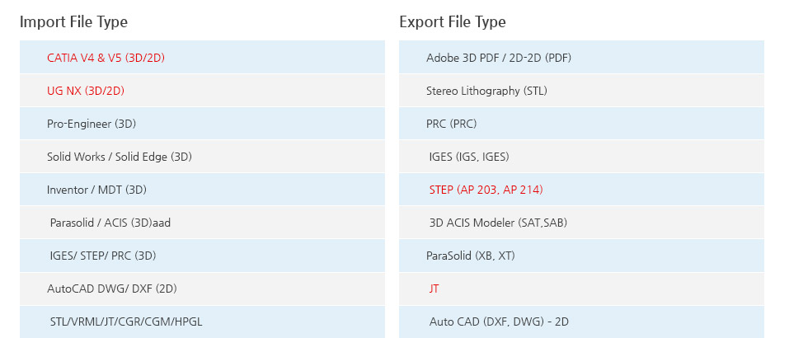Select Solid Works / Solid Edge (3D)
789x338 pixels.
(119, 157)
